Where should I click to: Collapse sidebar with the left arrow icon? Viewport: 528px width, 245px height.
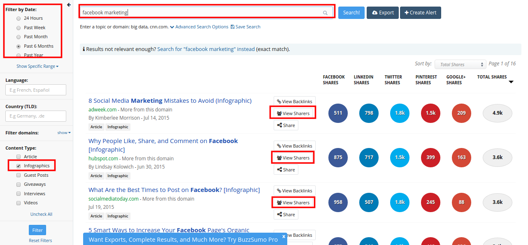pyautogui.click(x=69, y=5)
